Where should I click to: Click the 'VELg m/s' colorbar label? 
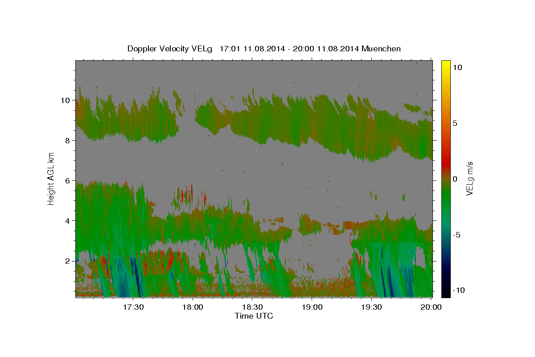(x=469, y=178)
